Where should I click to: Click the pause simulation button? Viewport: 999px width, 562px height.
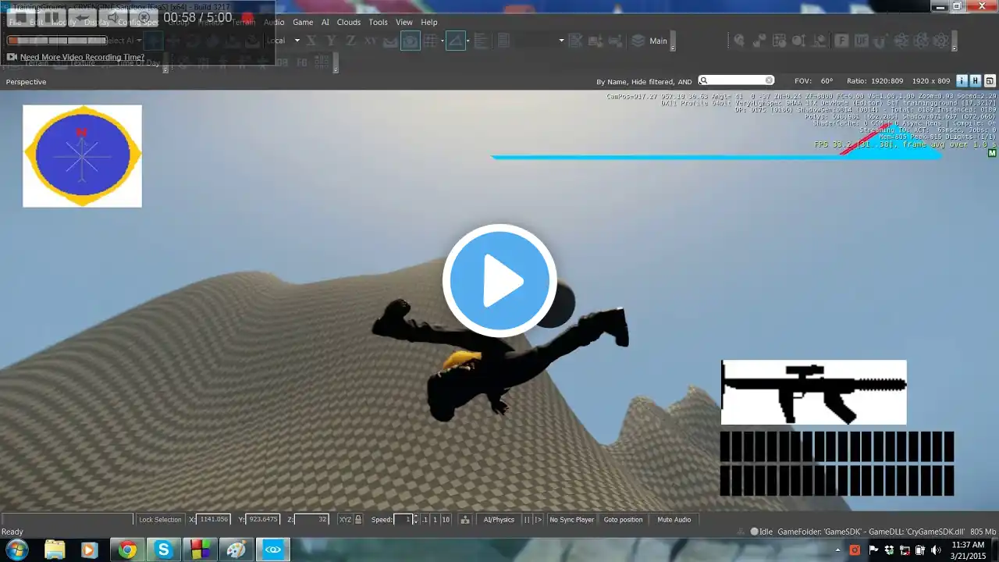coord(527,519)
